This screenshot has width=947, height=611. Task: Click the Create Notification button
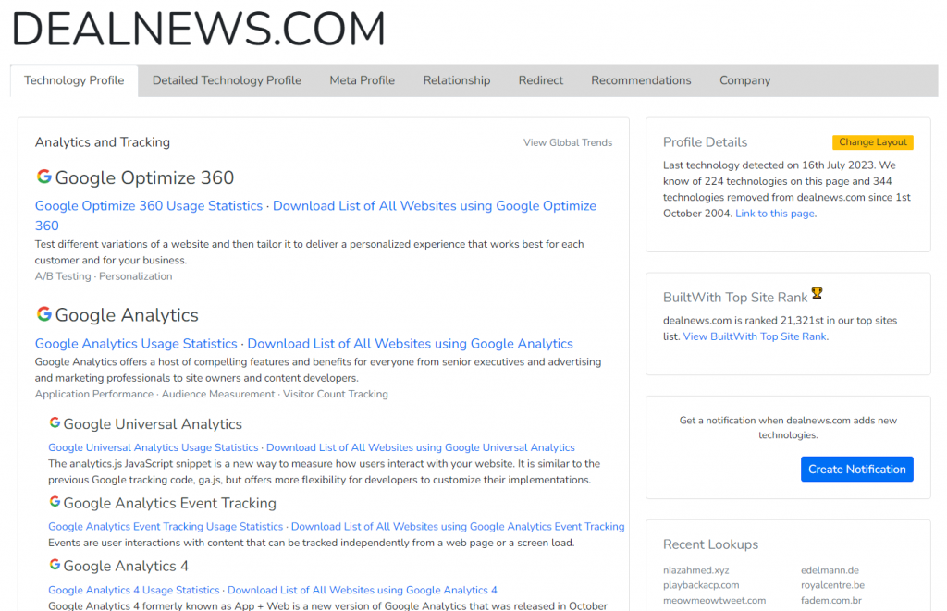(x=857, y=470)
